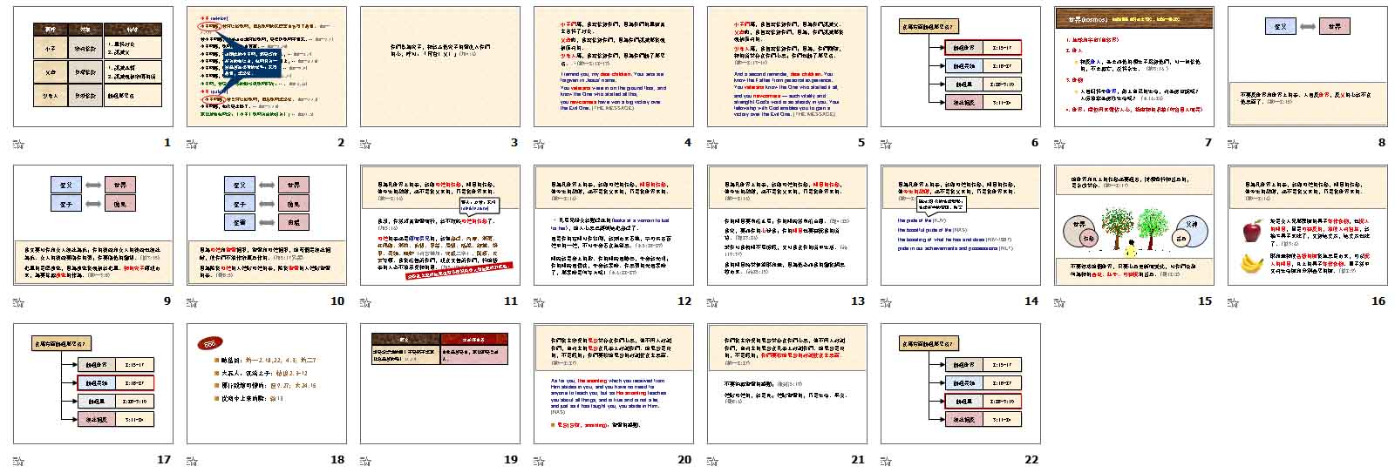The width and height of the screenshot is (1395, 473).
Task: Select slide 8 with two boxes and arrow
Action: 1308,67
